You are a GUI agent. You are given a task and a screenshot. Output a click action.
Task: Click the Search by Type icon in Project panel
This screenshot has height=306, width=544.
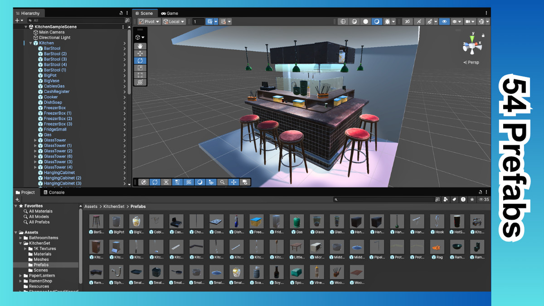[x=446, y=199]
